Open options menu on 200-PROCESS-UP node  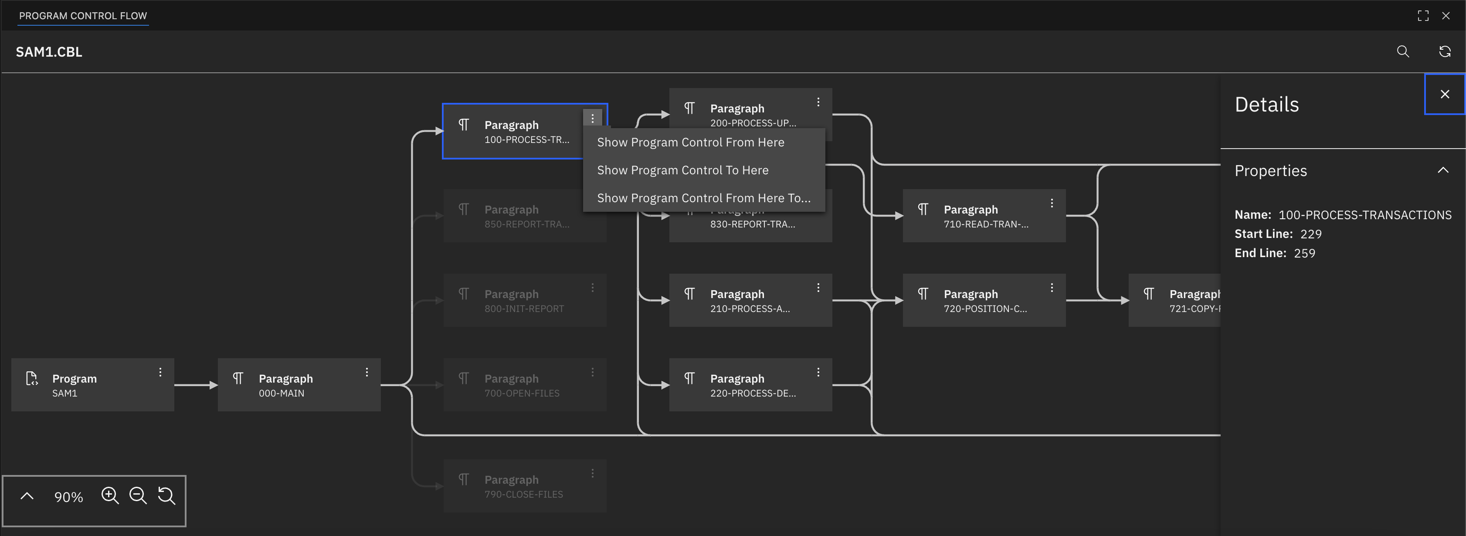tap(819, 102)
